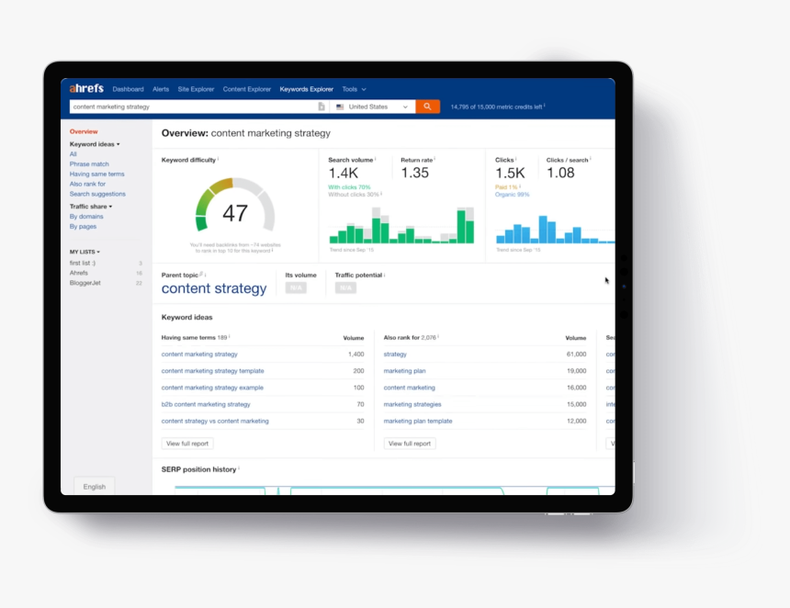Collapse the Keyword ideas sidebar section
Screen dimensions: 790x608
tap(95, 144)
